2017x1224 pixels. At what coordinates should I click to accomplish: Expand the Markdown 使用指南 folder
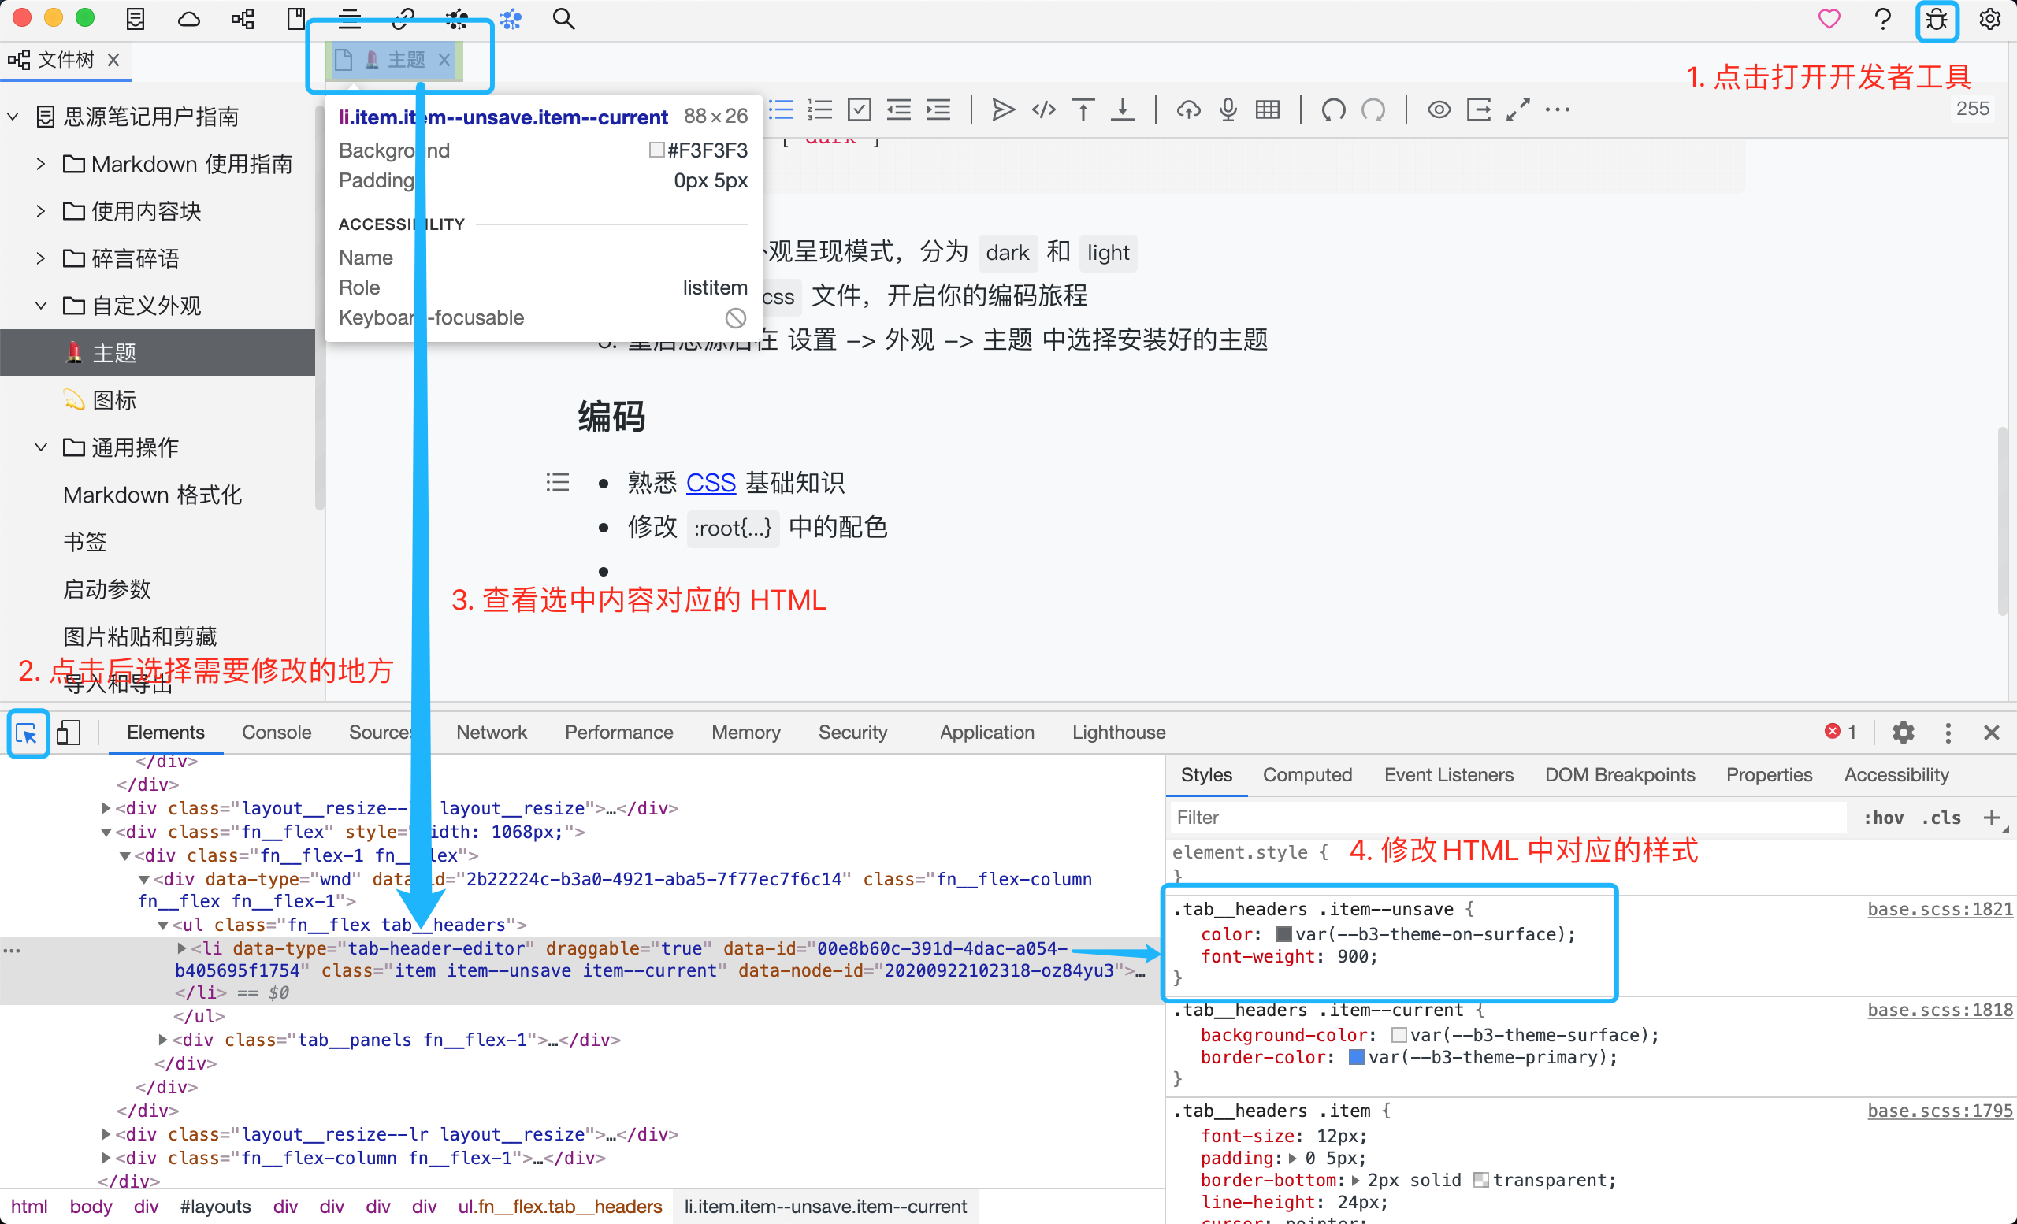[41, 164]
